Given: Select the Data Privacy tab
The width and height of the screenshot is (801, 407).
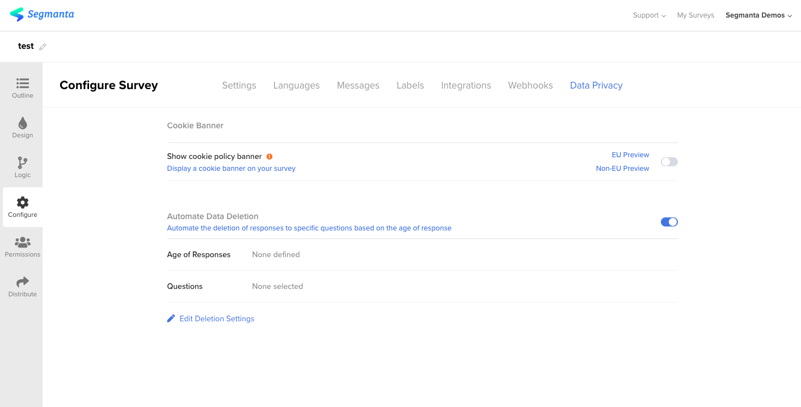Looking at the screenshot, I should pyautogui.click(x=596, y=85).
